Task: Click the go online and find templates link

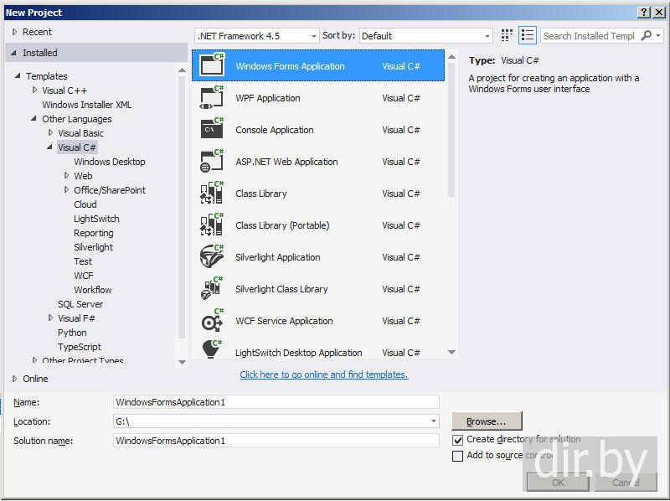Action: (323, 374)
